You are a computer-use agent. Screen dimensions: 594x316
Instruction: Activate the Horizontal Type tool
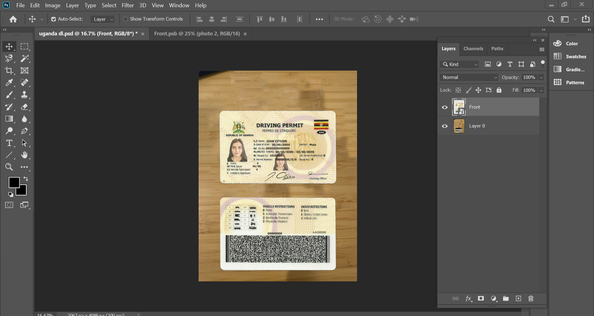(x=9, y=143)
